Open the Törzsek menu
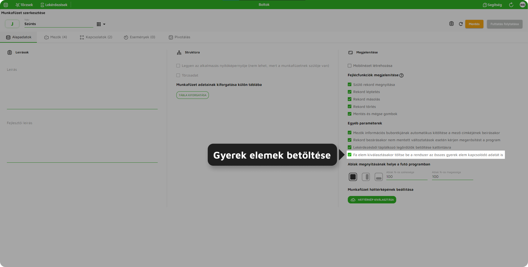 tap(24, 5)
